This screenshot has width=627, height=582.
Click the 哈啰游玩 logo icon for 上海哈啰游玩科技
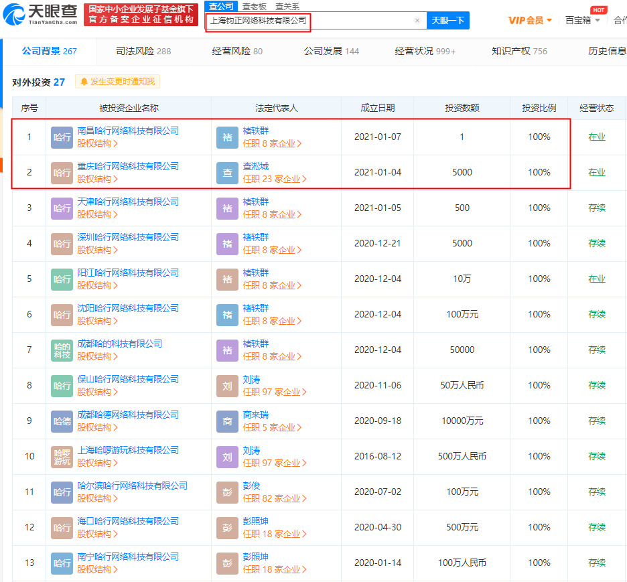pyautogui.click(x=62, y=457)
